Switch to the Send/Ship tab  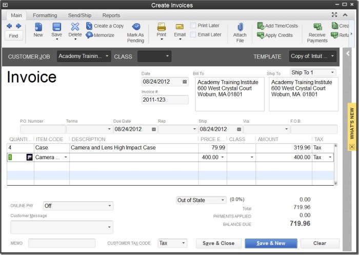point(79,15)
